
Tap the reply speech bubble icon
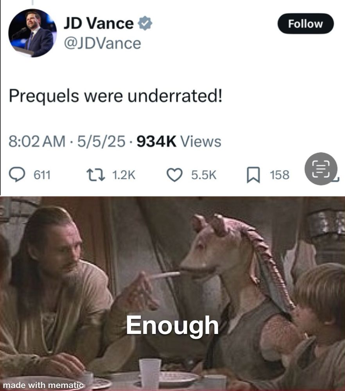[17, 175]
